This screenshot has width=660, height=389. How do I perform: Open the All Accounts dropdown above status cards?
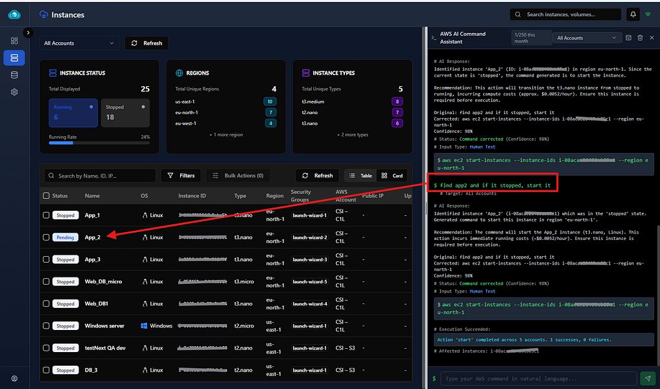80,43
